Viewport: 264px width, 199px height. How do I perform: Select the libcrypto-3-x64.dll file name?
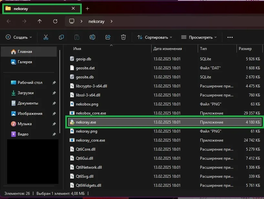[91, 86]
